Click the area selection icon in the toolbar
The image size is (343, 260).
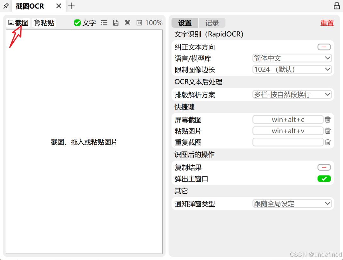pyautogui.click(x=127, y=23)
